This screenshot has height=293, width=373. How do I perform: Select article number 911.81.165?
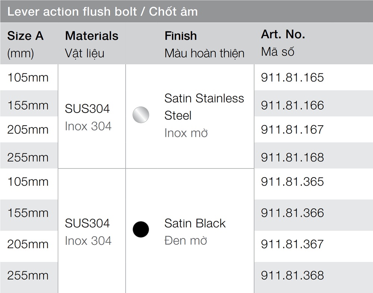point(292,77)
